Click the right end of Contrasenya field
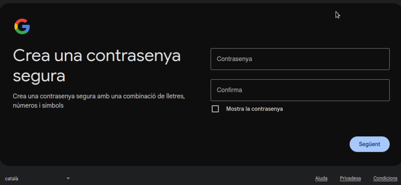401x185 pixels. point(380,59)
